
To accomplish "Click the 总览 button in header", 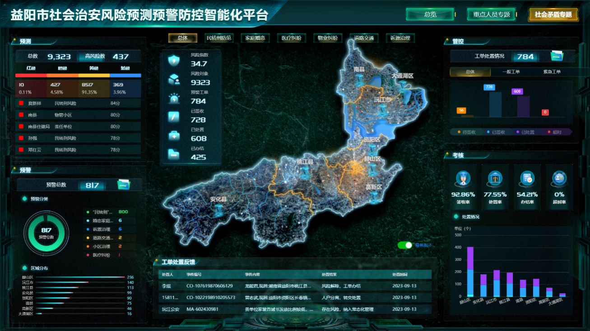I will 430,14.
